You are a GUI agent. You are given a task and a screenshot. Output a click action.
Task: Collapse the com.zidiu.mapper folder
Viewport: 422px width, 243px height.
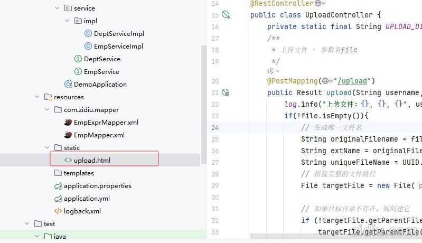[48, 110]
